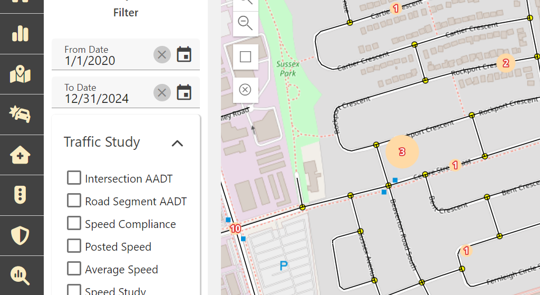This screenshot has width=540, height=295.
Task: Click the To Date input field
Action: [x=105, y=98]
